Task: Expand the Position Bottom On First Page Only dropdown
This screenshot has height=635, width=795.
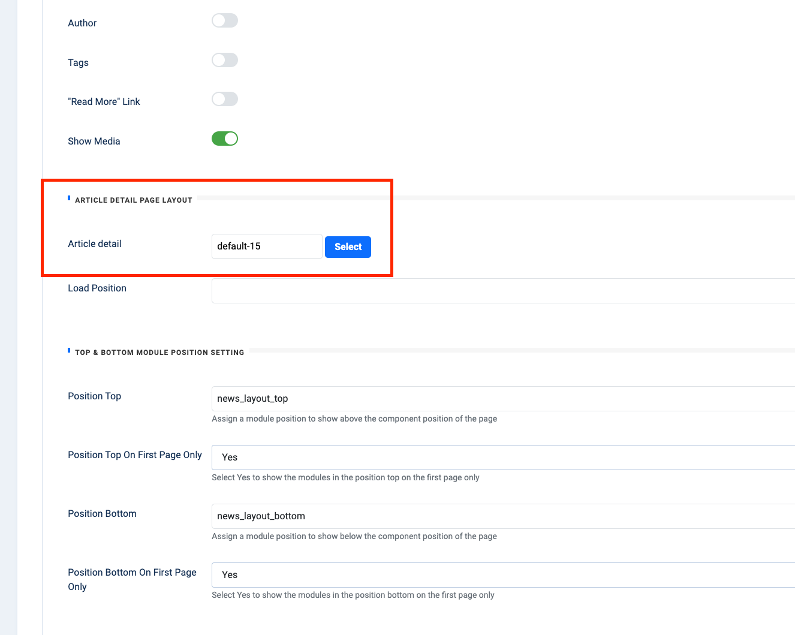Action: coord(502,575)
